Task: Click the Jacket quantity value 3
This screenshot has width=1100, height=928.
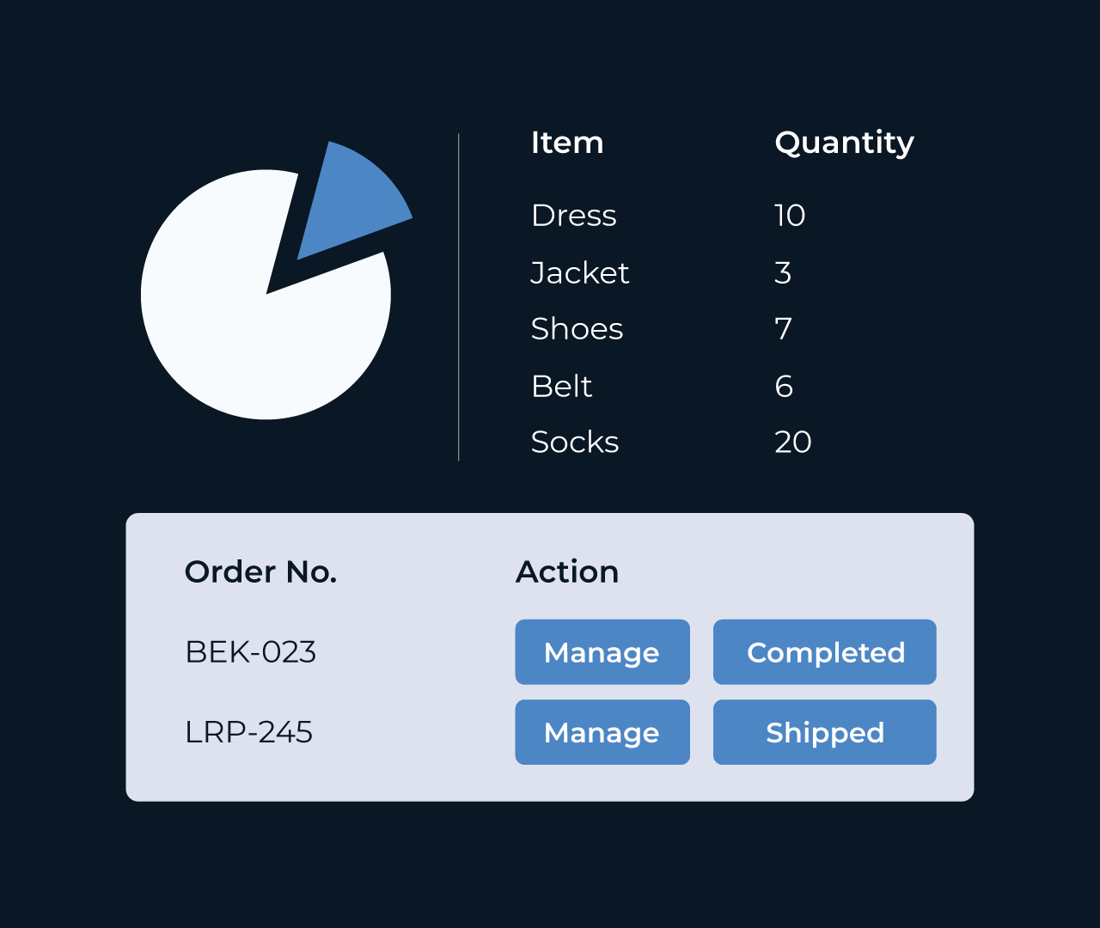Action: pyautogui.click(x=783, y=272)
